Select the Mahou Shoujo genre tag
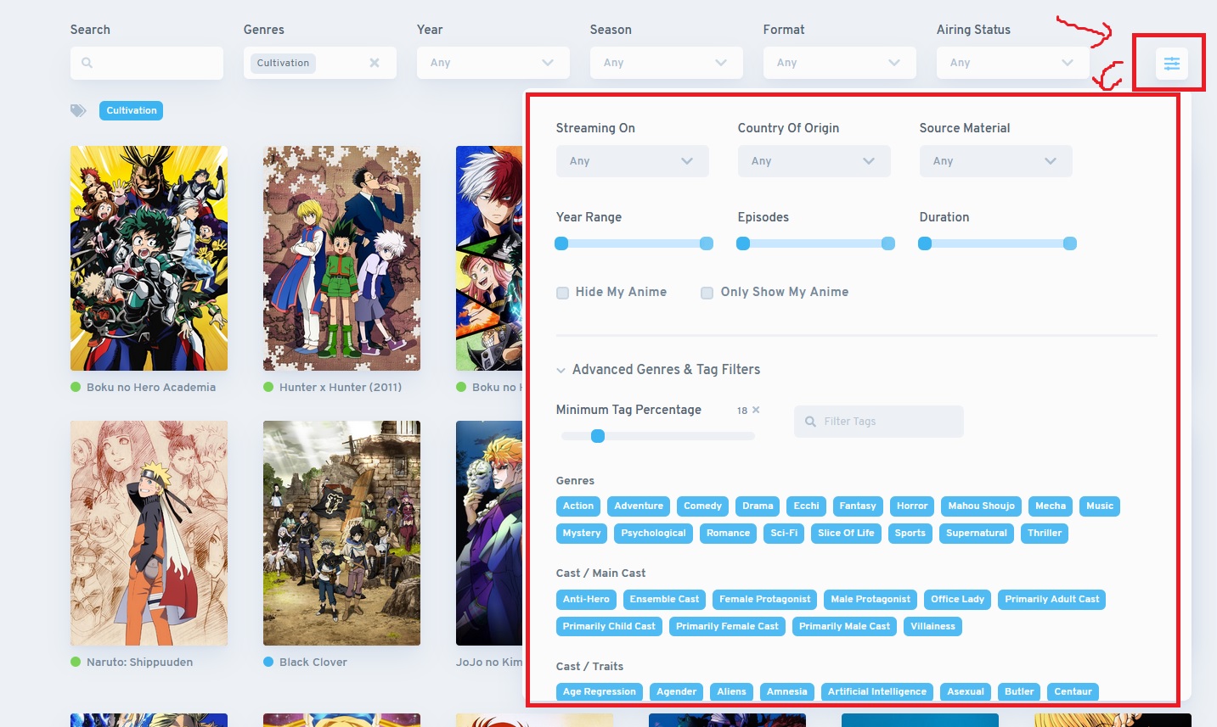The height and width of the screenshot is (727, 1217). [982, 506]
